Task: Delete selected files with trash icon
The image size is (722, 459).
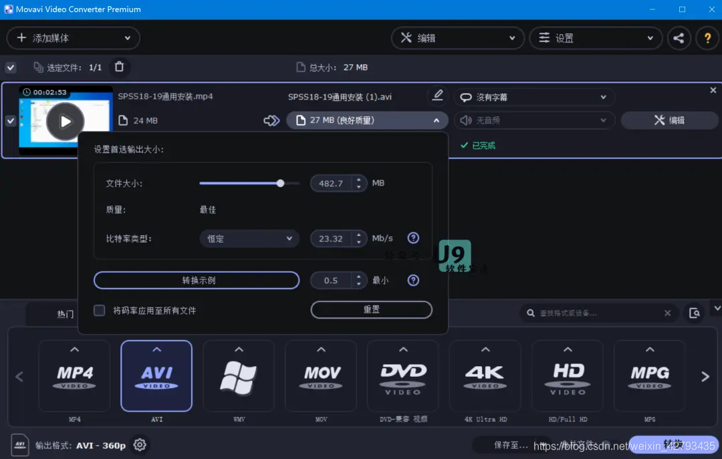Action: 119,67
